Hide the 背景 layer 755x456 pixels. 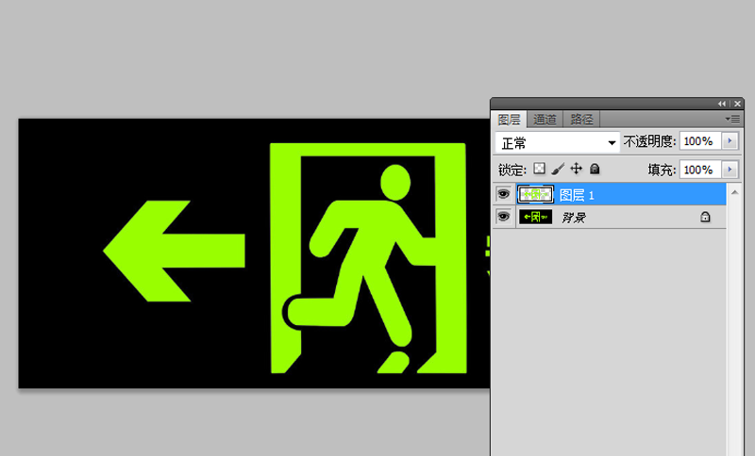tap(503, 217)
